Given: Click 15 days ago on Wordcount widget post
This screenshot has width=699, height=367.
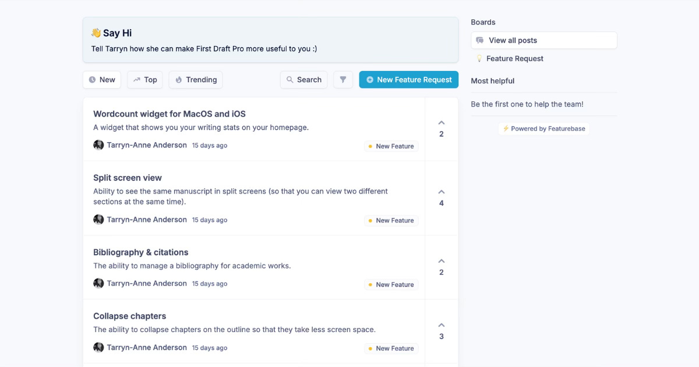Looking at the screenshot, I should click(210, 146).
